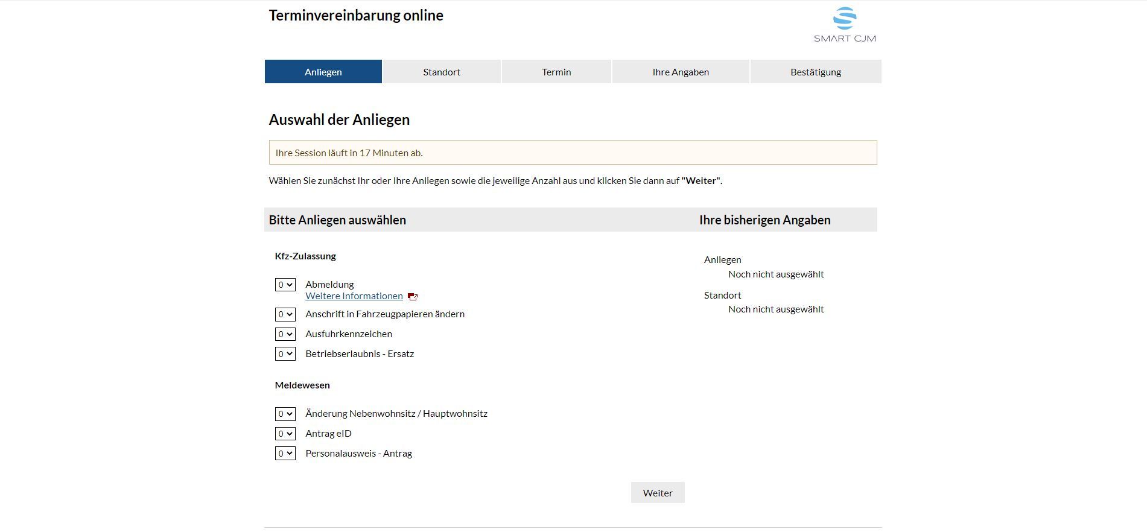
Task: Click the Kfz-Zulassung category heading
Action: (x=305, y=256)
